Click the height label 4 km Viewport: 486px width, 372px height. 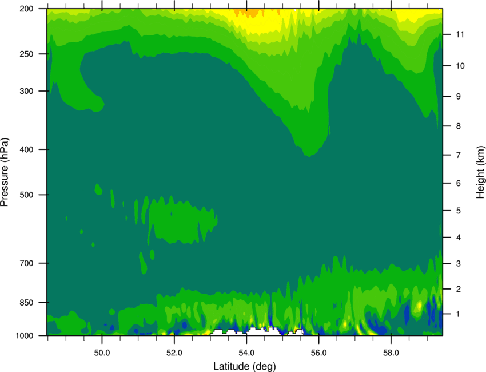pyautogui.click(x=458, y=238)
